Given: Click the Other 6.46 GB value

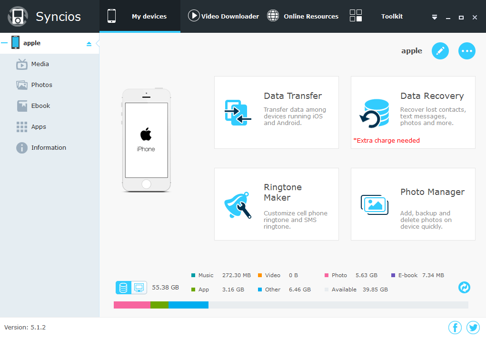Looking at the screenshot, I should pyautogui.click(x=300, y=290).
